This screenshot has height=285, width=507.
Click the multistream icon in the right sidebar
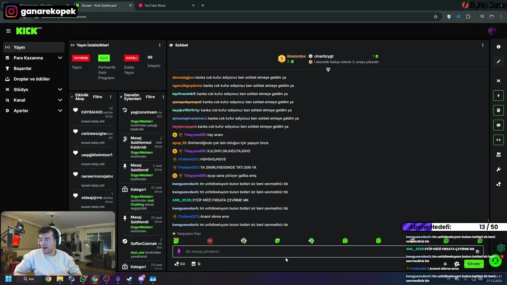tap(498, 155)
